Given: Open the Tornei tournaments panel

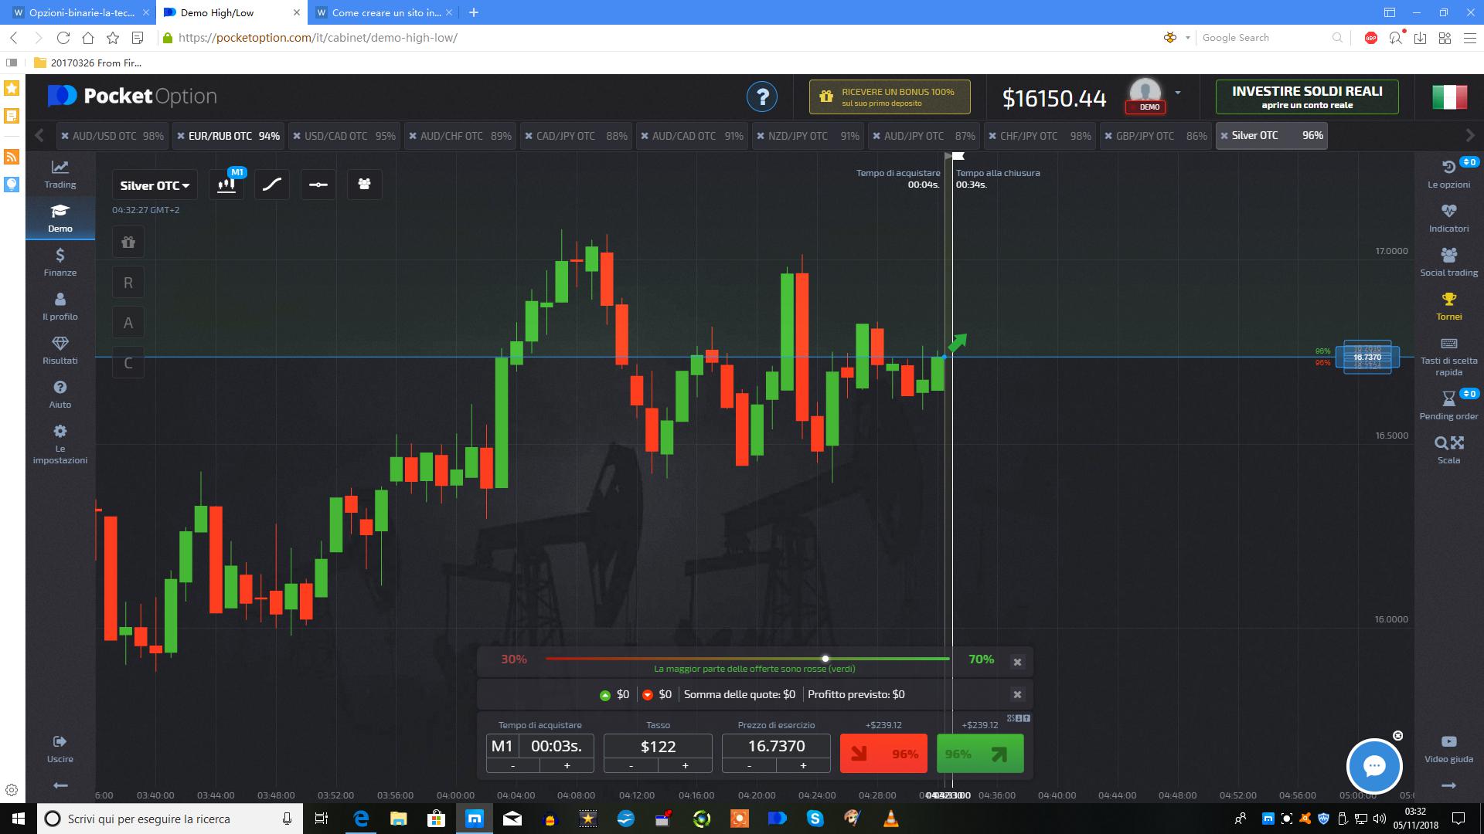Looking at the screenshot, I should point(1448,306).
